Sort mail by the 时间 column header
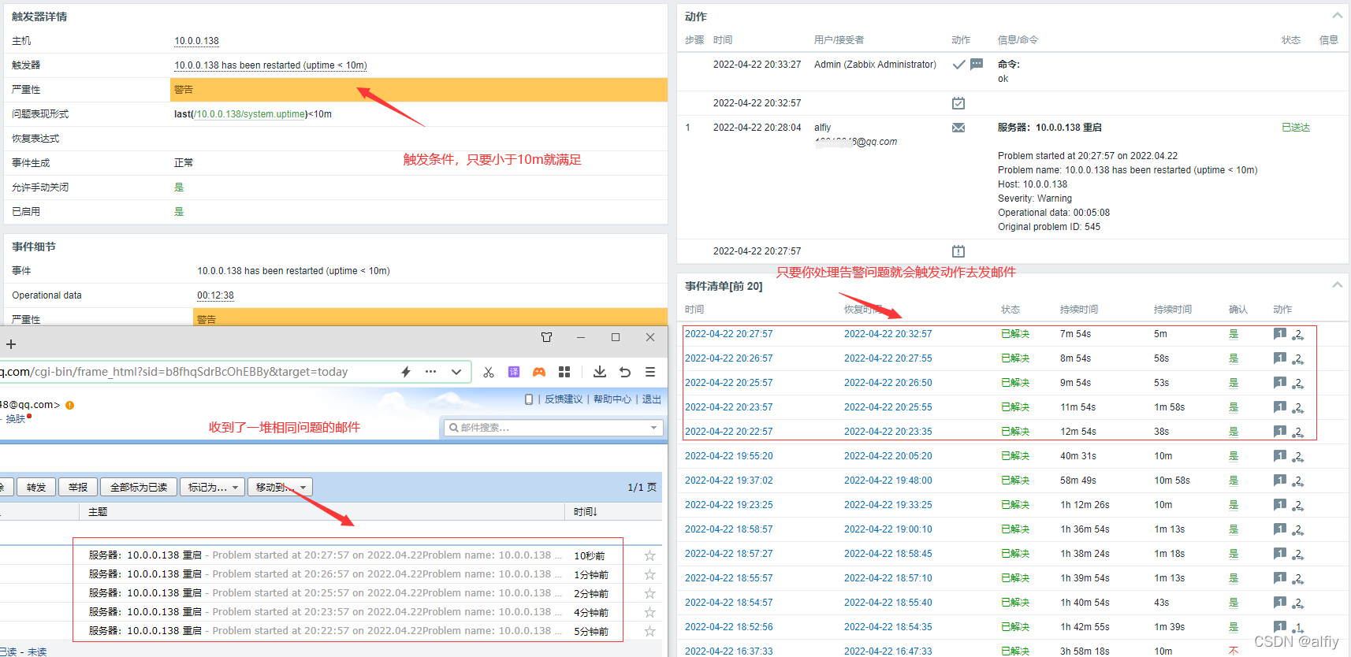1351x657 pixels. pos(585,512)
